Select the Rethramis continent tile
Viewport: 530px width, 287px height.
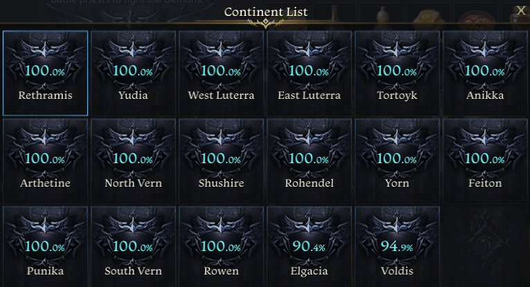coord(45,73)
